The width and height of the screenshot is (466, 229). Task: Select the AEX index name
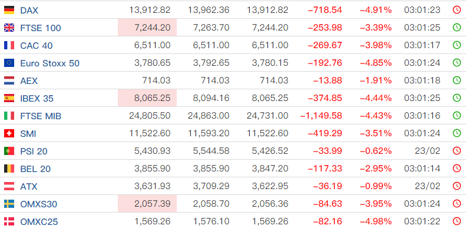click(29, 80)
